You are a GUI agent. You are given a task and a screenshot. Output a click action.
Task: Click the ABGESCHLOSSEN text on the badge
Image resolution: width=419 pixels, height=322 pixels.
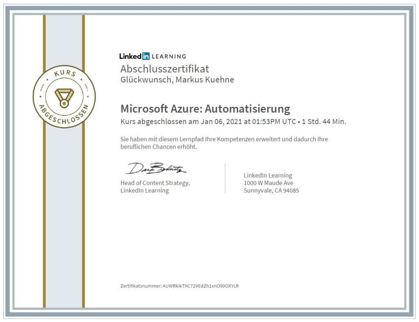point(64,118)
